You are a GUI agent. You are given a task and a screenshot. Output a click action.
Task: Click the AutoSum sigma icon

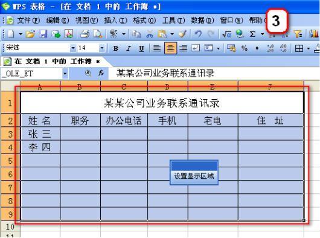[x=252, y=34]
